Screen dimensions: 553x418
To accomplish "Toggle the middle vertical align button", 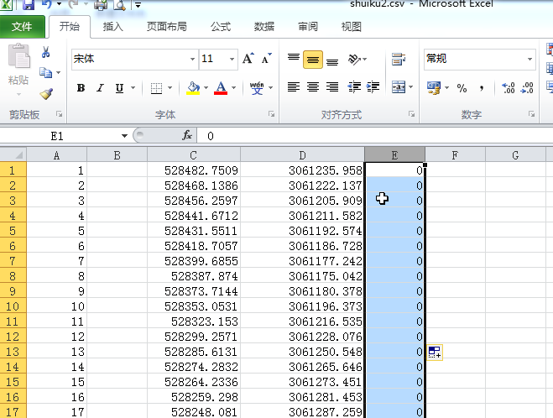I will tap(312, 60).
